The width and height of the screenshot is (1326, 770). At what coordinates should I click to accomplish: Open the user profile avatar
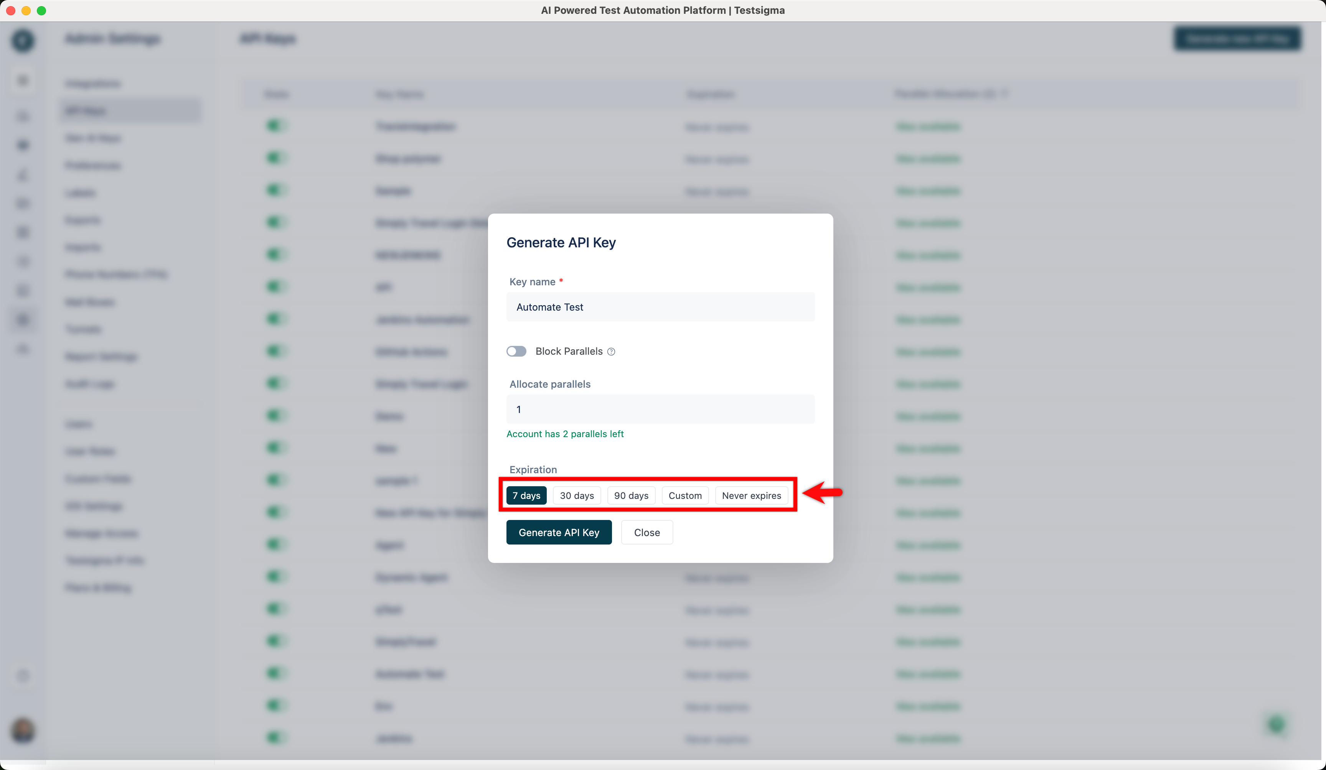click(23, 730)
